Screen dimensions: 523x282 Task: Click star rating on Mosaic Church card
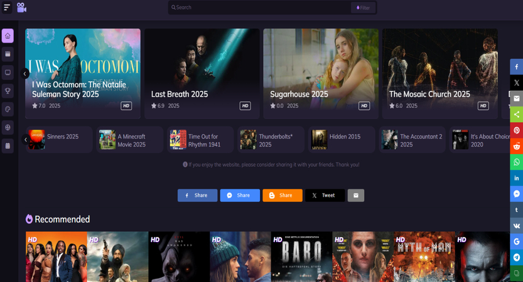396,106
